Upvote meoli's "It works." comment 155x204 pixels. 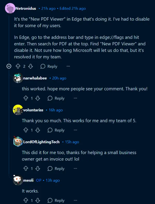tap(26, 200)
